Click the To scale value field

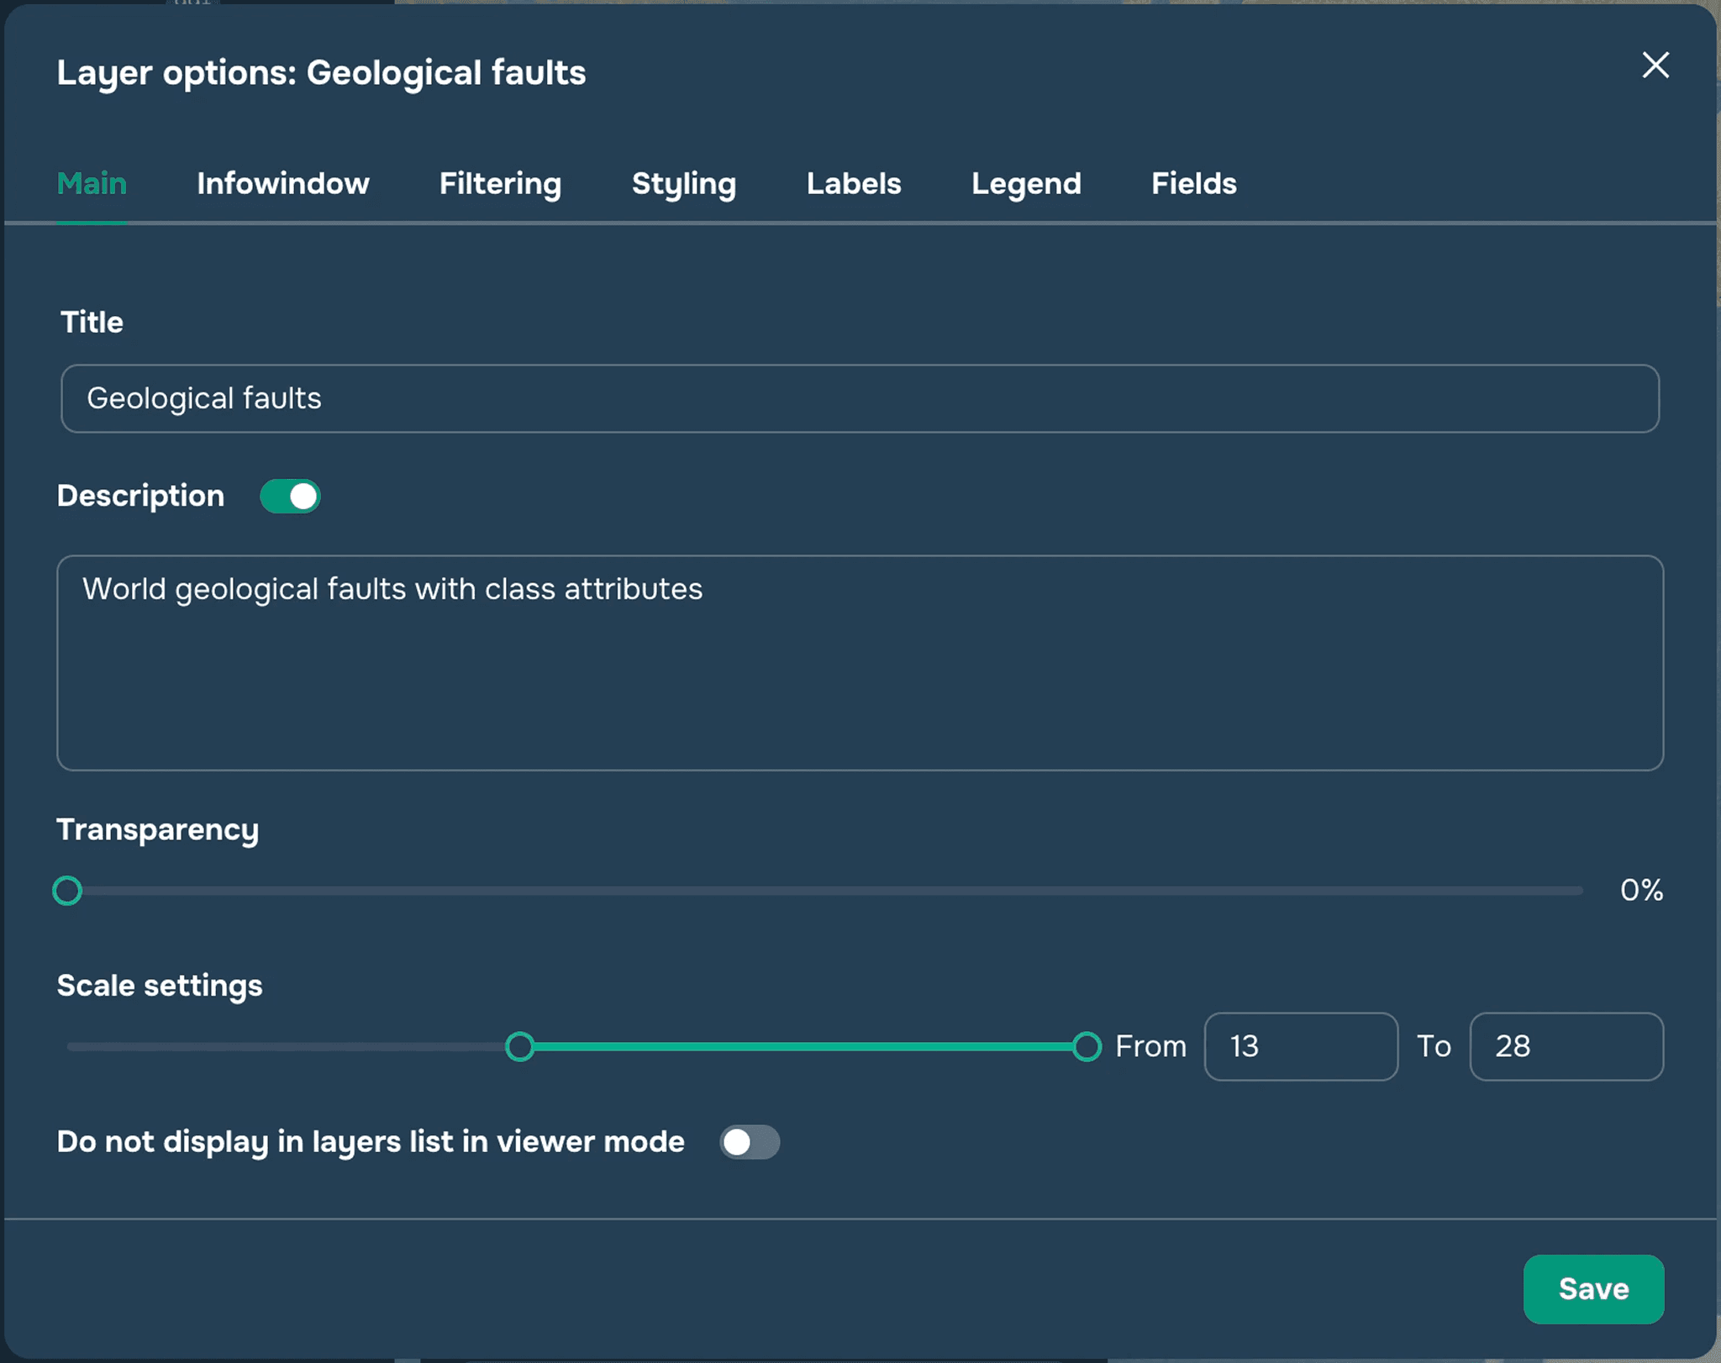coord(1566,1046)
